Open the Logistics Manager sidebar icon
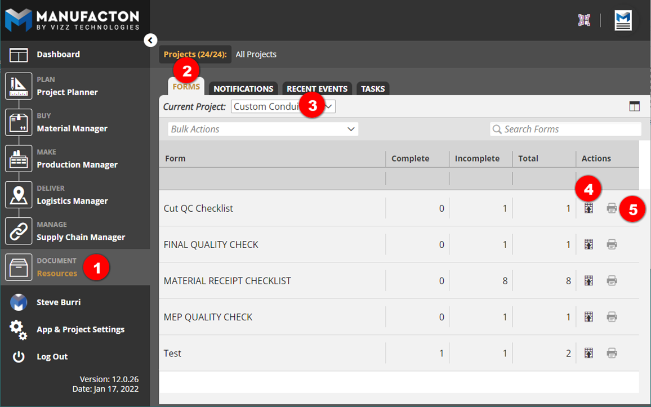The width and height of the screenshot is (651, 407). point(19,195)
